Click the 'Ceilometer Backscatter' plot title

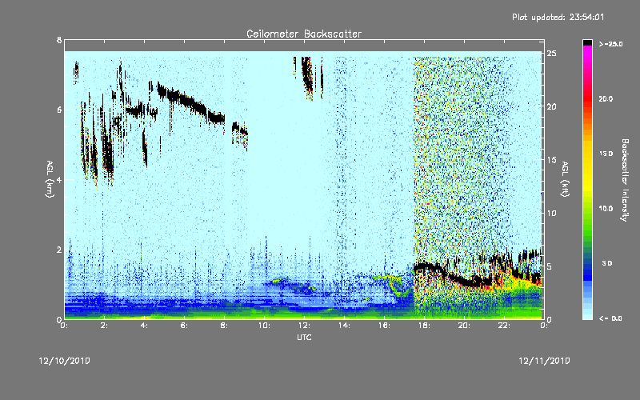pyautogui.click(x=304, y=34)
